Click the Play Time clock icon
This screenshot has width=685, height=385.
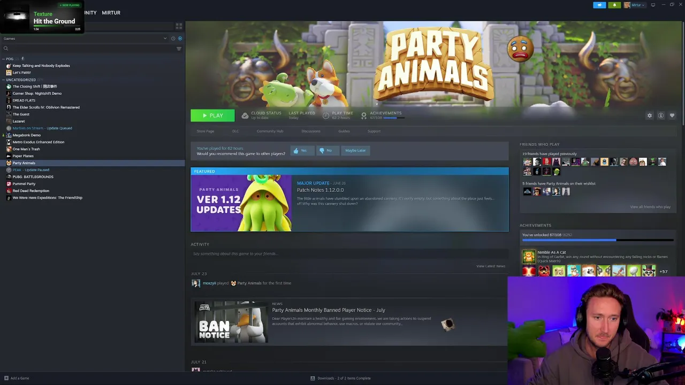point(326,115)
